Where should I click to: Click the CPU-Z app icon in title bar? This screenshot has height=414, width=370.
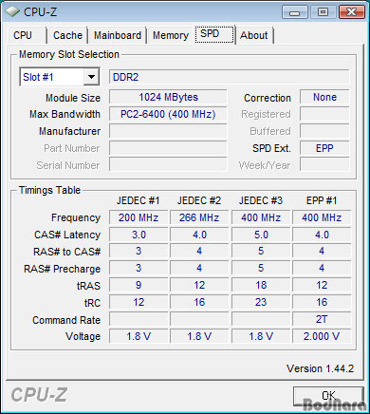pos(12,12)
